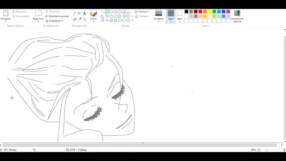Viewport: 286px width, 161px height.
Task: Click Изменить размер resize button
Action: 57,16
